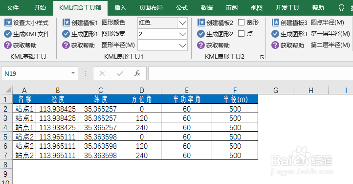Click the 设置大小样式 star icon
Screen dimensions: 353x184
coord(8,23)
